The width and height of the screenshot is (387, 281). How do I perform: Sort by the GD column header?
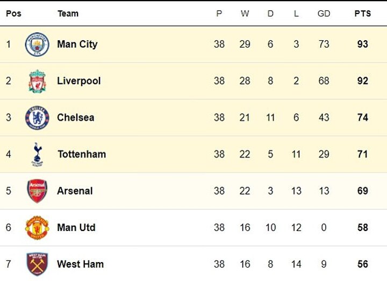click(x=324, y=13)
